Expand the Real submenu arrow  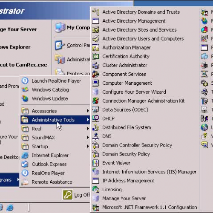[88, 129]
